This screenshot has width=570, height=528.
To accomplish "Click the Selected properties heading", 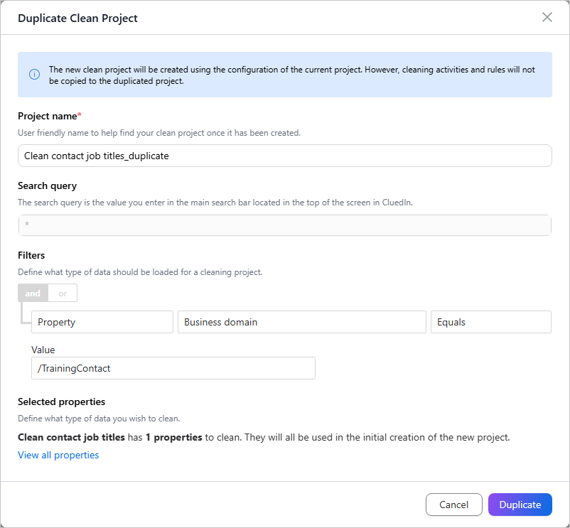I will pos(61,402).
